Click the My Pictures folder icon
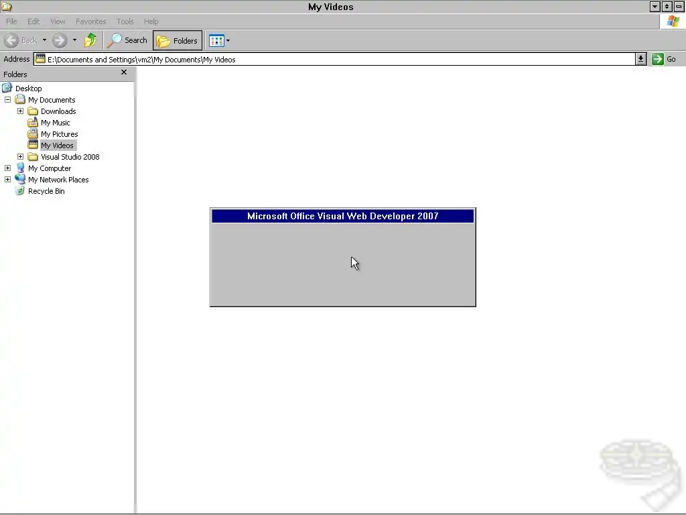 click(x=33, y=133)
